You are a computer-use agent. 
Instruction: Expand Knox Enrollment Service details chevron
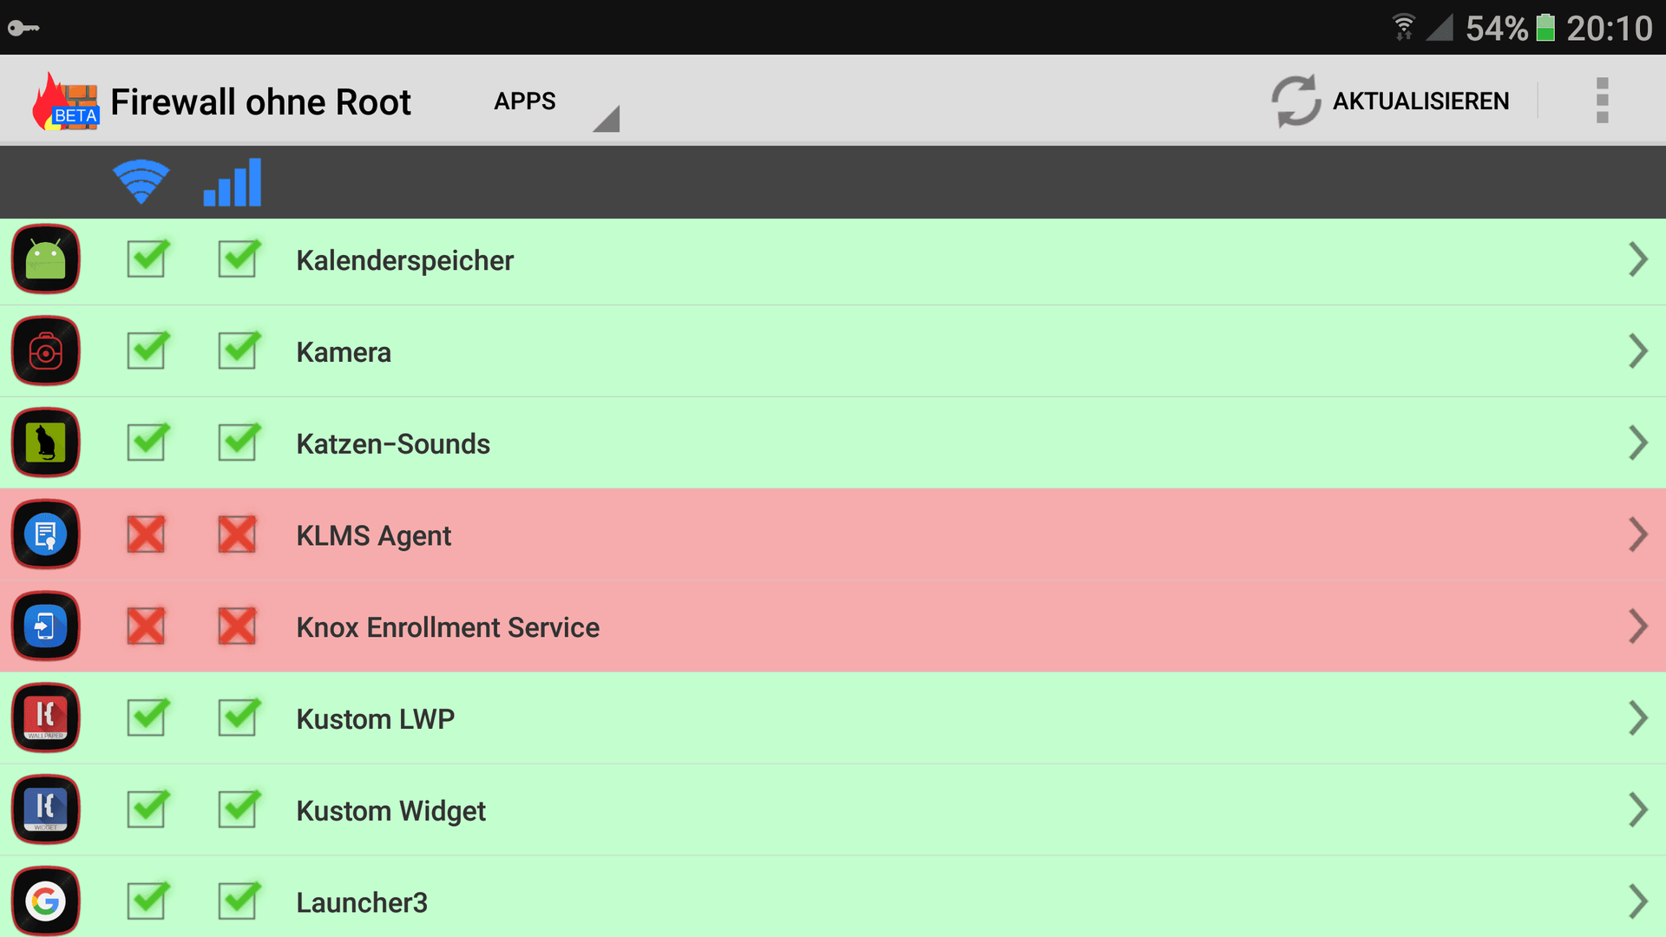[x=1637, y=626]
